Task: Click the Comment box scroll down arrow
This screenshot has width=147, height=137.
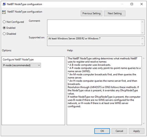Action: pos(142,33)
